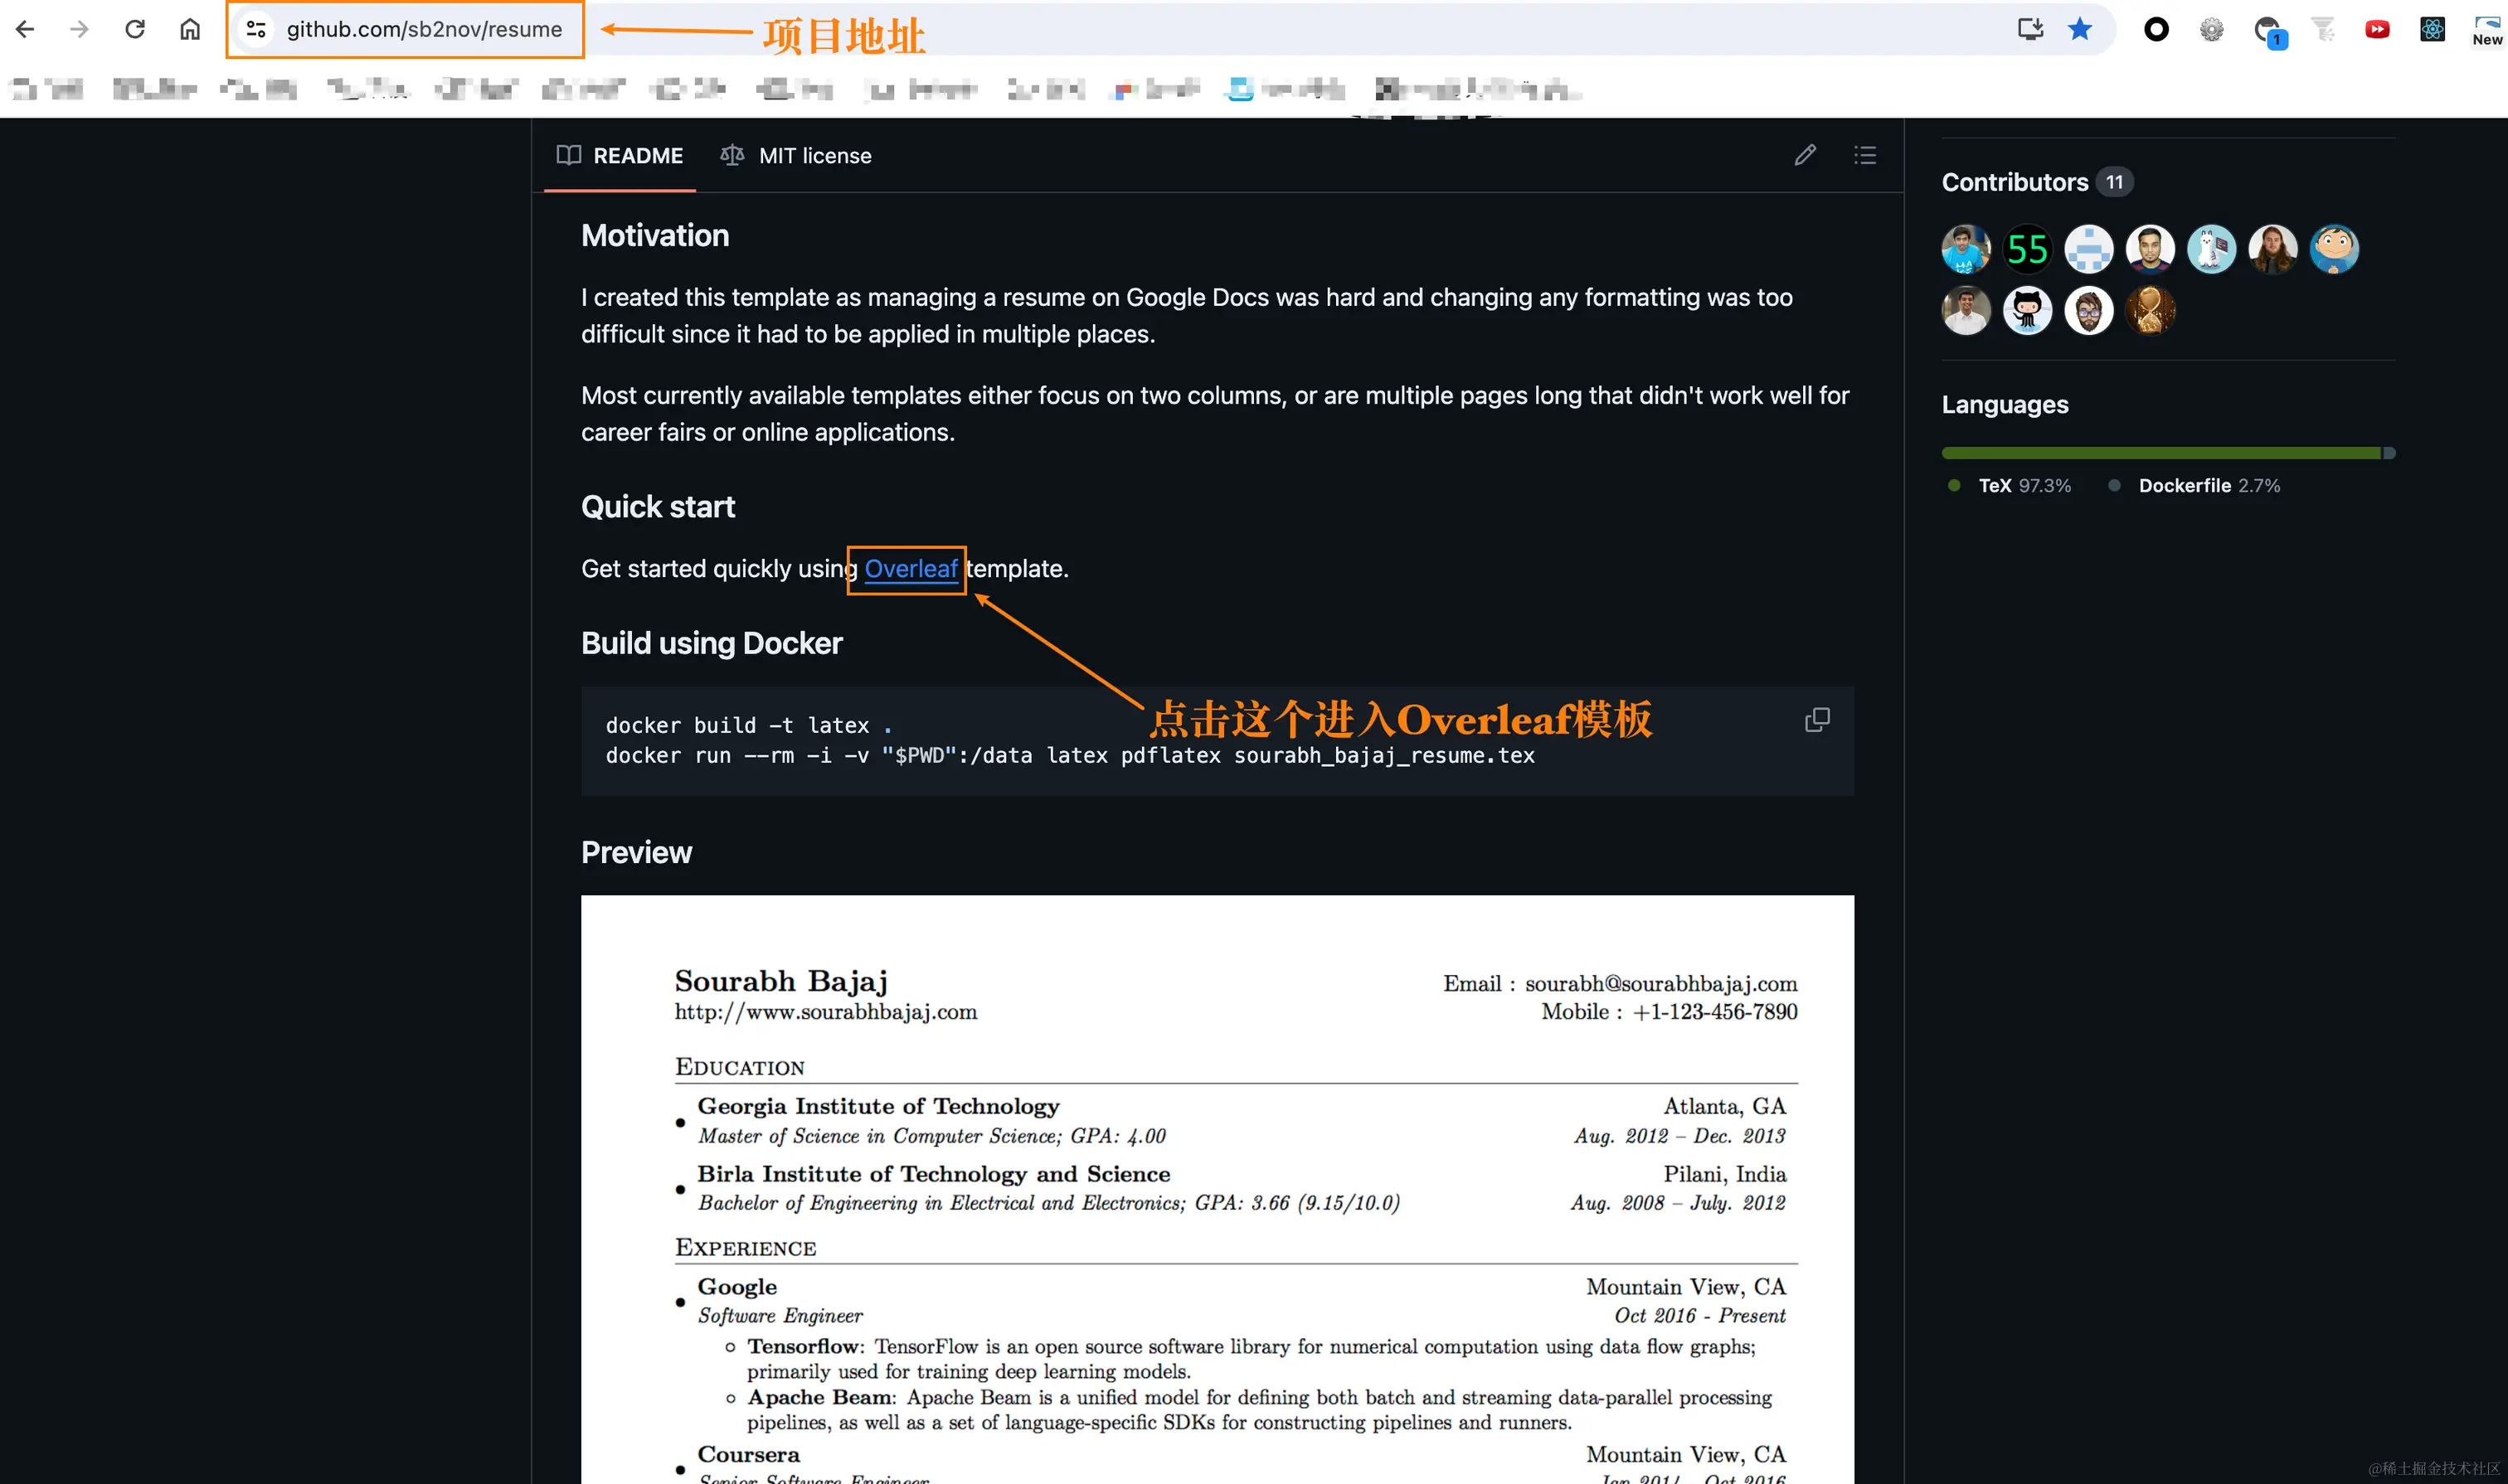Copy the docker commands code block
Screen dimensions: 2508x1484
1817,720
